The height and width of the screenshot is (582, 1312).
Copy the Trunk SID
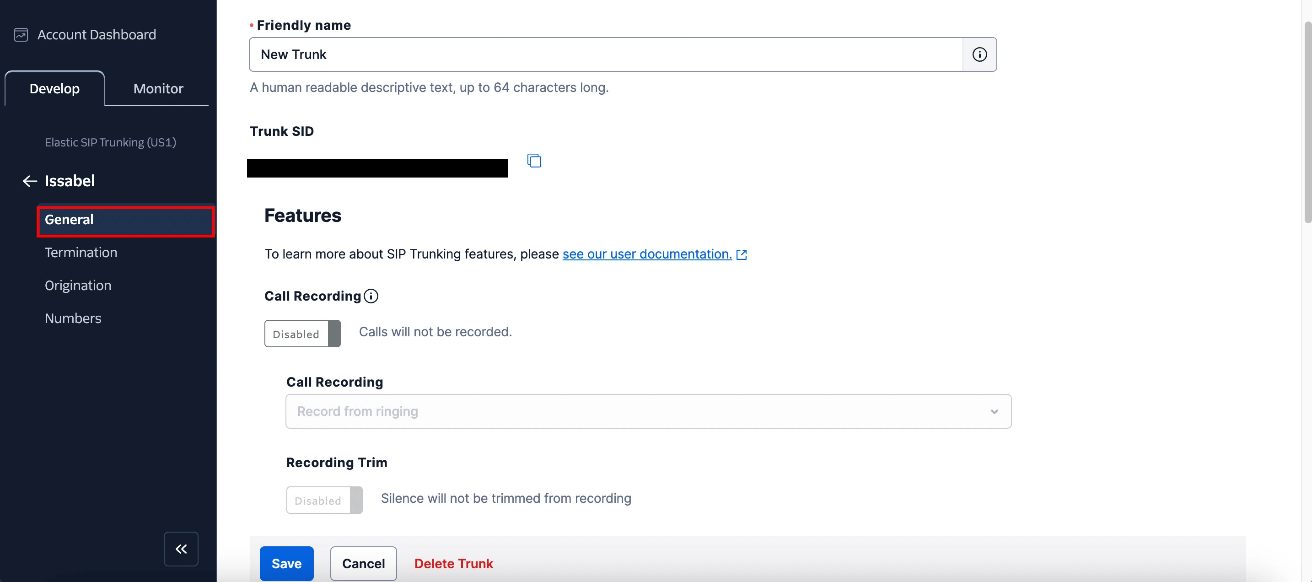(x=534, y=160)
